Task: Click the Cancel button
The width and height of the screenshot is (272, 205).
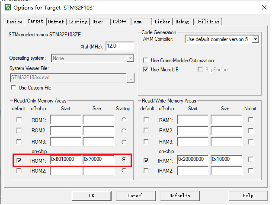Action: 135,196
